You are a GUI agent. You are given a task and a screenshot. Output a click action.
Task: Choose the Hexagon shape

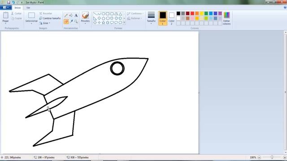pyautogui.click(x=108, y=18)
